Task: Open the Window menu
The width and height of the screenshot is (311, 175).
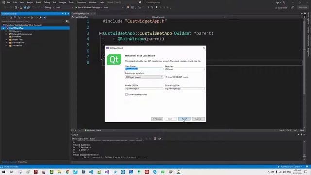Action: pos(92,2)
